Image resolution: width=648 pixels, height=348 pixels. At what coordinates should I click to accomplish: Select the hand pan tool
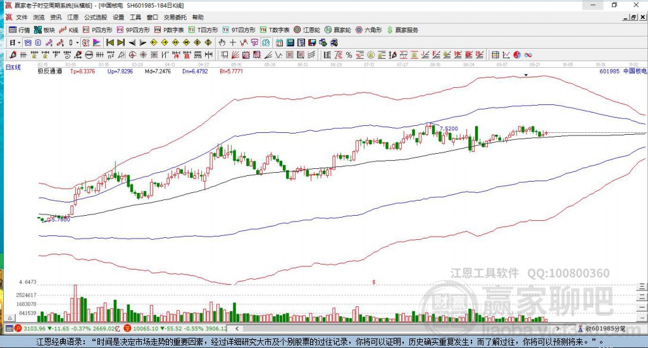(222, 42)
